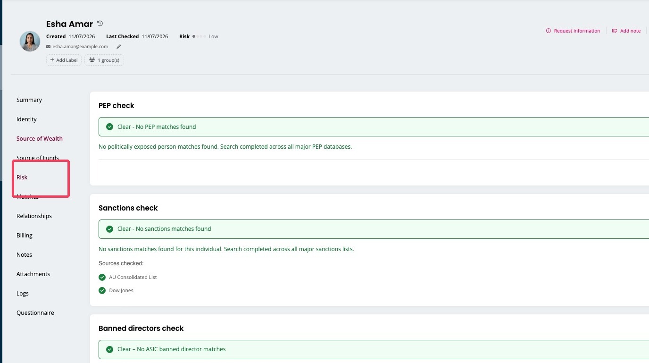
Task: Open the Attachments section
Action: (33, 274)
